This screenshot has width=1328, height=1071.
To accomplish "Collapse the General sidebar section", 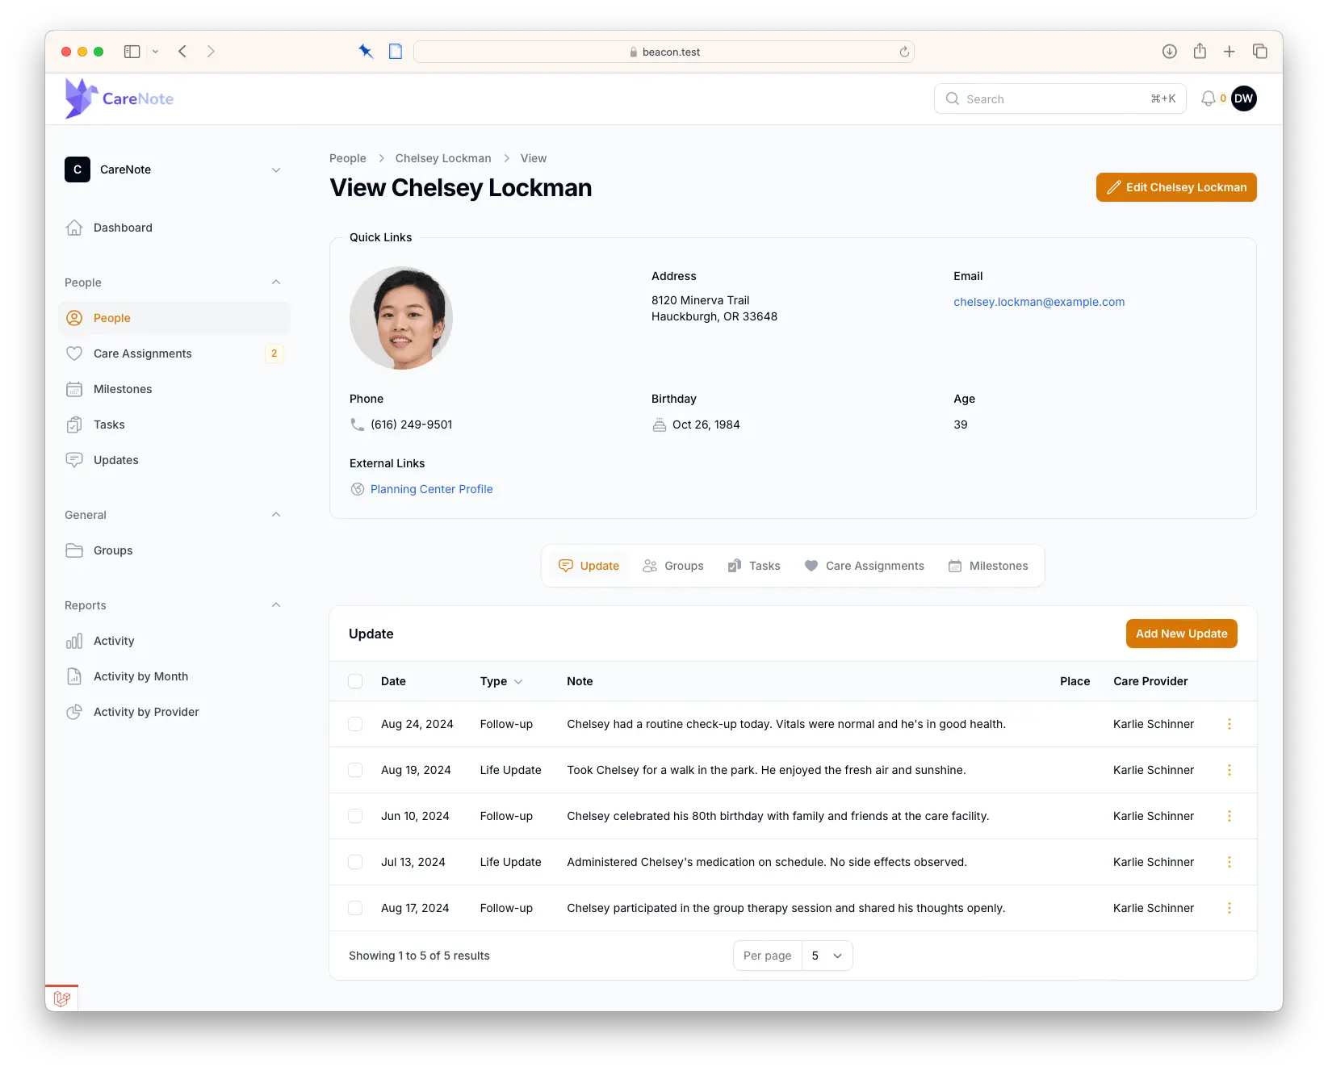I will [x=276, y=515].
